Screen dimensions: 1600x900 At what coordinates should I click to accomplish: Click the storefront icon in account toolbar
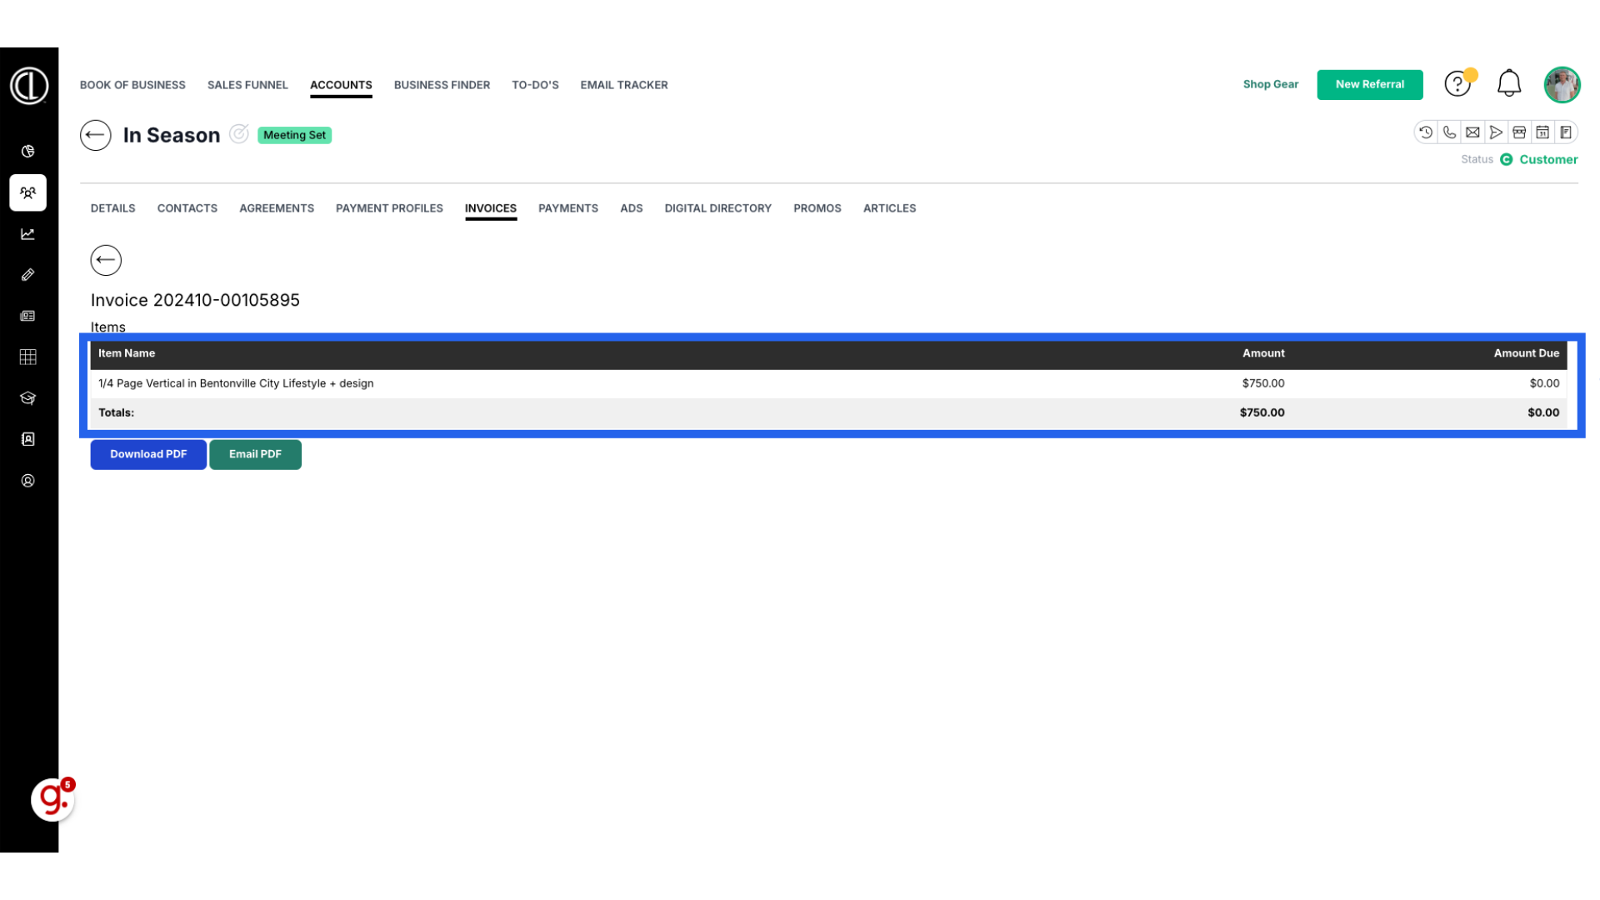pos(1519,132)
